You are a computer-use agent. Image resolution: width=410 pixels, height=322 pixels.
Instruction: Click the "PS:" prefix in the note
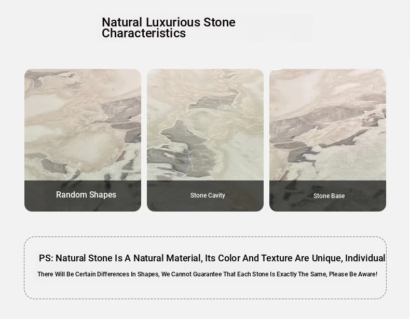(x=46, y=258)
